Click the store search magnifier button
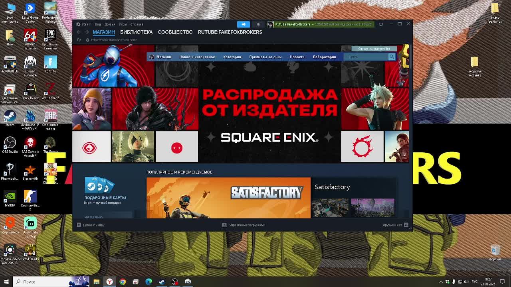The width and height of the screenshot is (511, 287). (392, 57)
